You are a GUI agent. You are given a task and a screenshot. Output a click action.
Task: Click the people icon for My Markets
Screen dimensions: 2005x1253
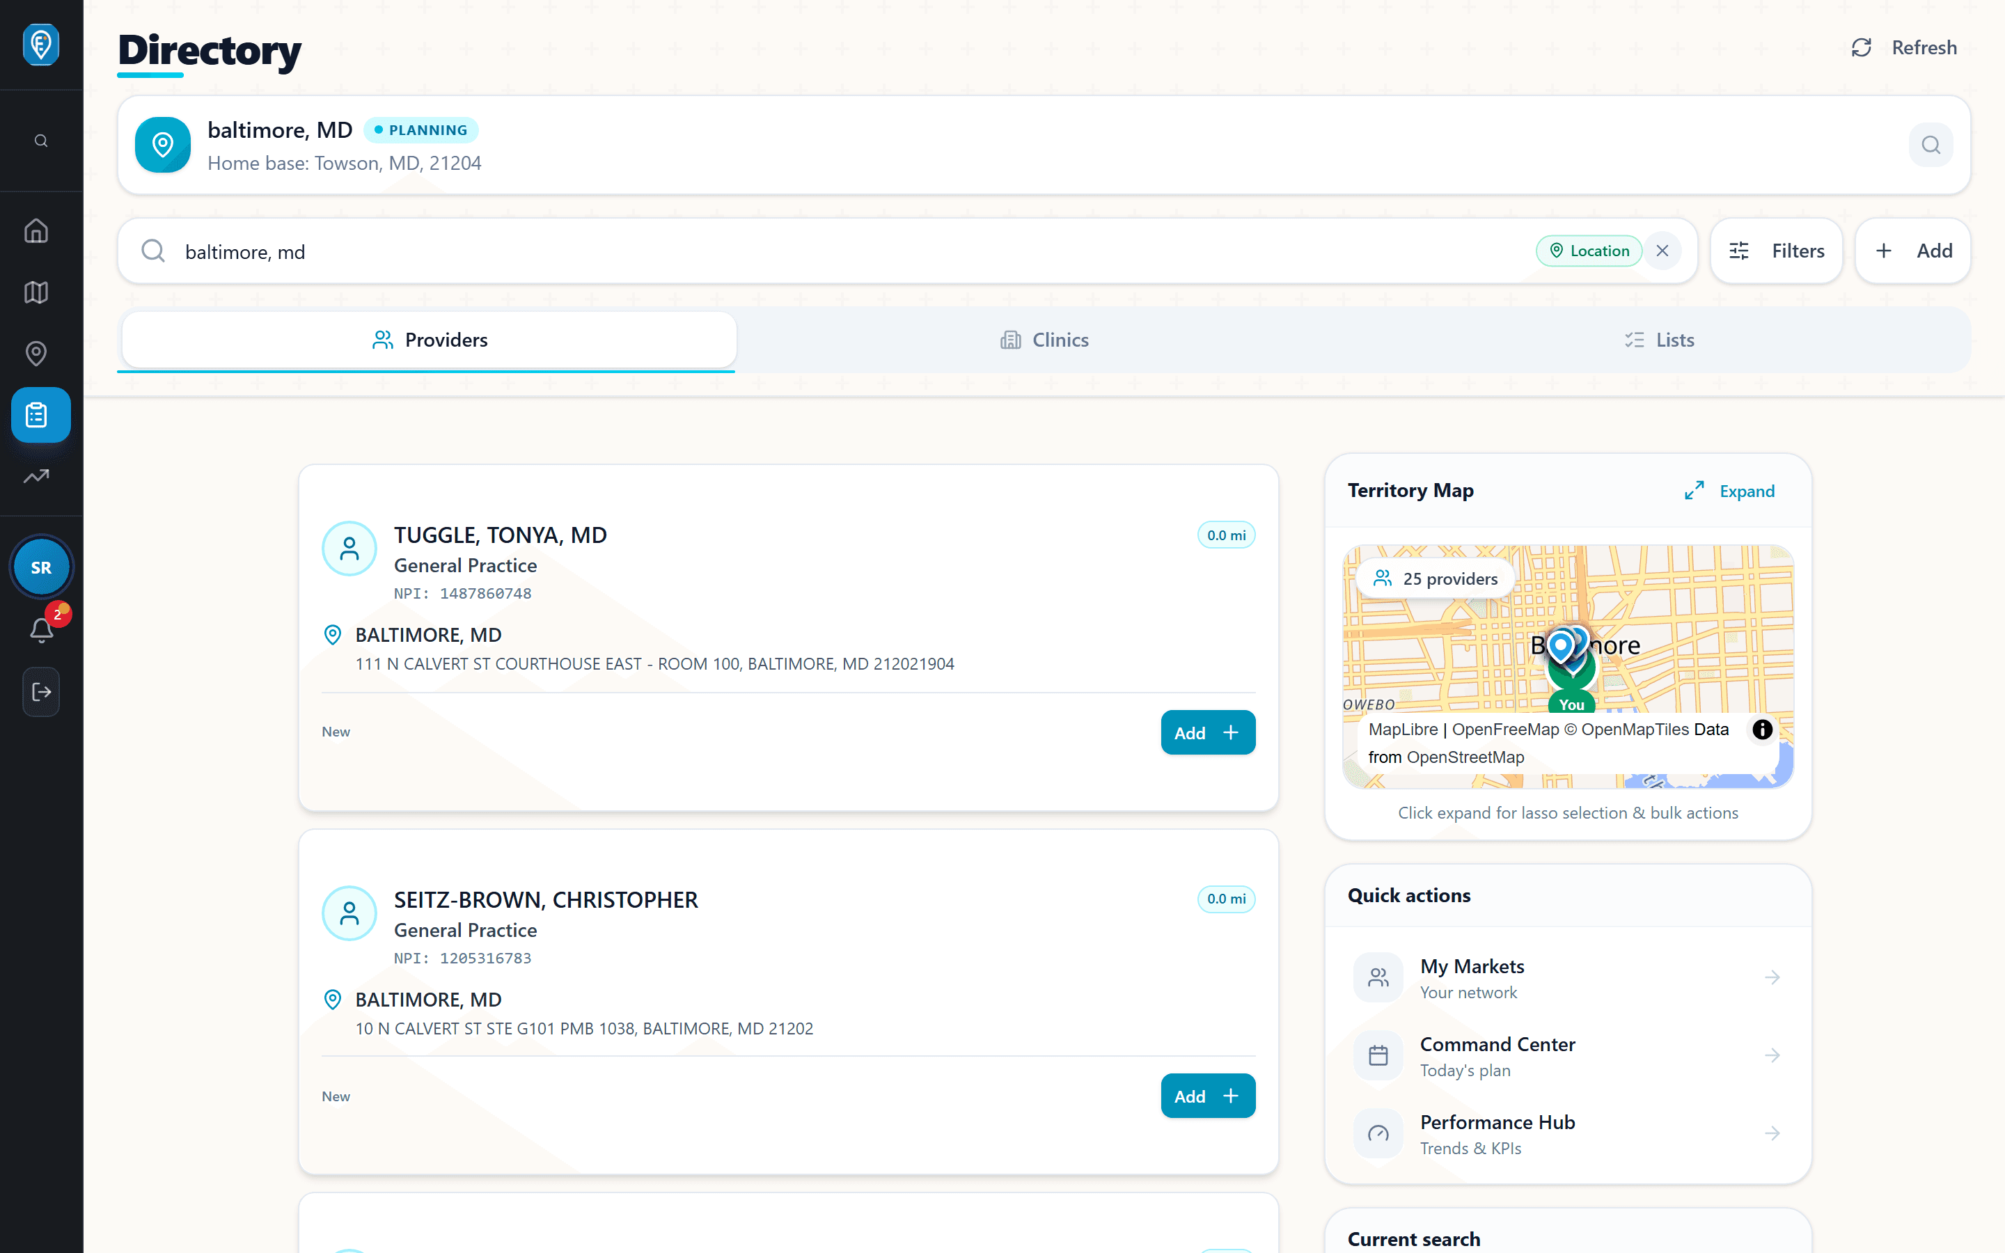coord(1378,978)
